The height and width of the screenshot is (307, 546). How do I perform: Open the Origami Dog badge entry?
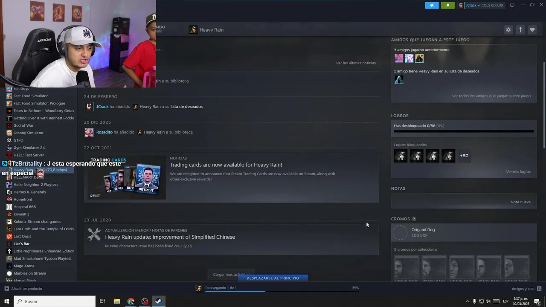464,233
